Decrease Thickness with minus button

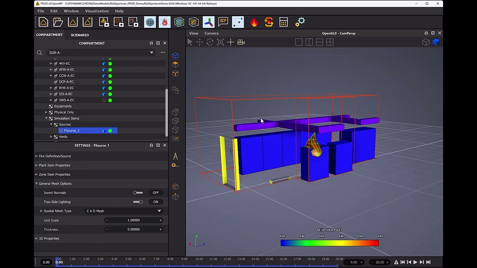click(x=107, y=229)
